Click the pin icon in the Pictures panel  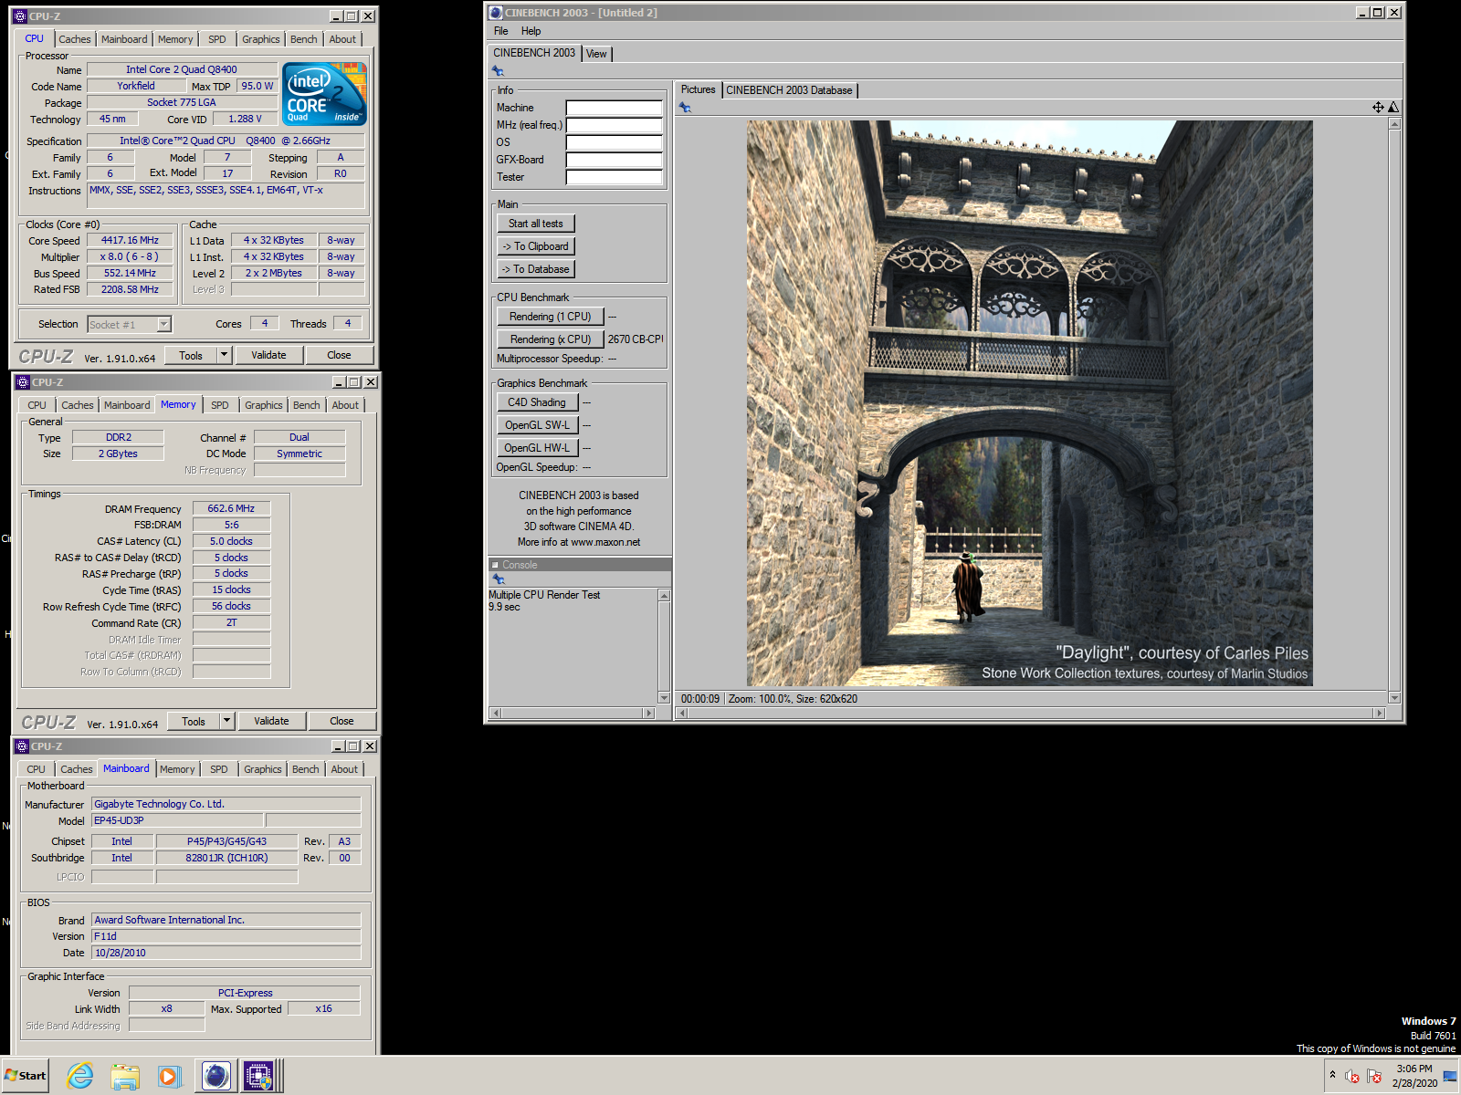685,108
